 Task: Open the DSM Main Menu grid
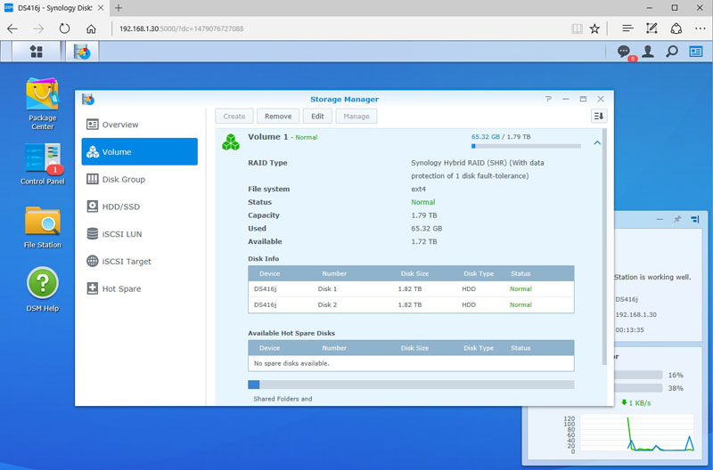[x=37, y=52]
